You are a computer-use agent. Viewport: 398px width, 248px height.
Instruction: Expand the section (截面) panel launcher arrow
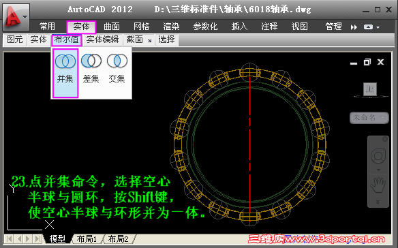tap(149, 41)
